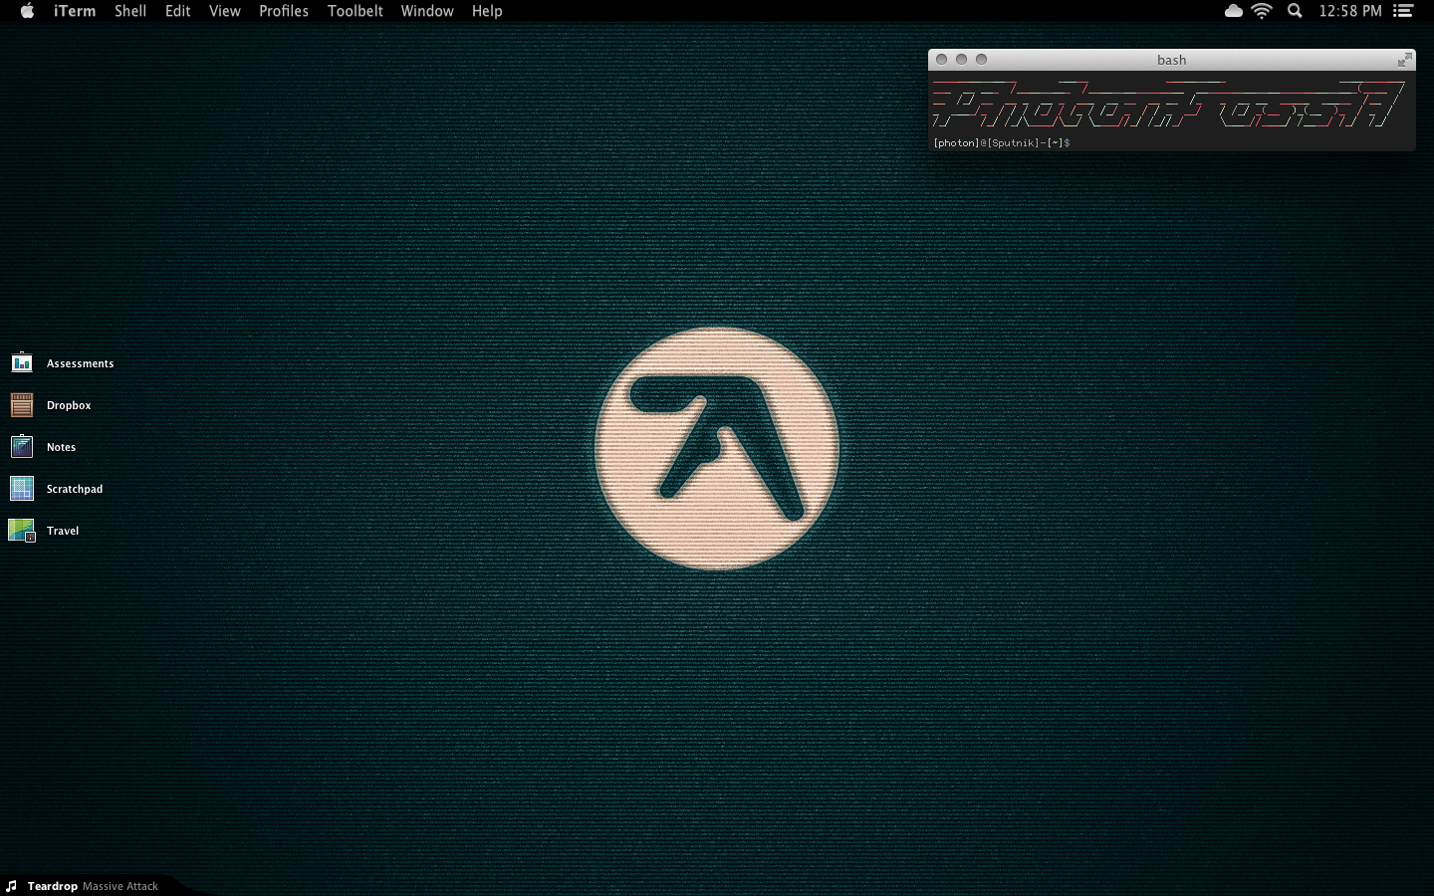Screen dimensions: 1434x896
Task: Zoom the bash terminal window
Action: pos(982,60)
